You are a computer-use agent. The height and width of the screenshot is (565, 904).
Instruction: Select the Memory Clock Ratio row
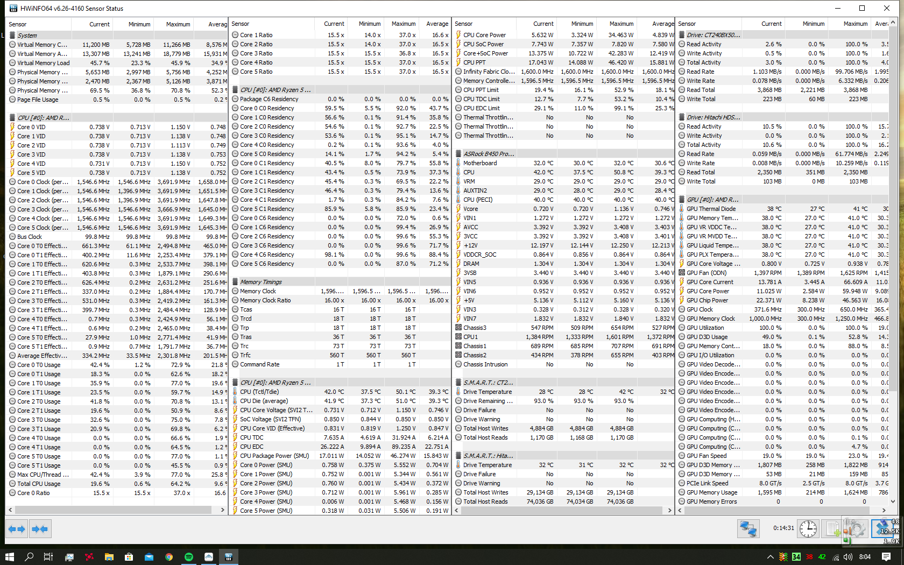coord(341,300)
